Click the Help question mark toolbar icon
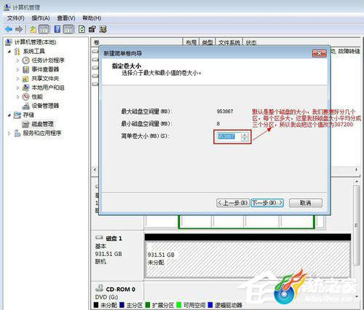364x310 pixels. pyautogui.click(x=58, y=29)
